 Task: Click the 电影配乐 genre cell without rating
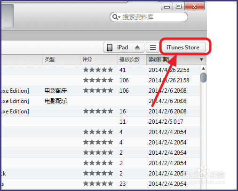[x=56, y=101]
